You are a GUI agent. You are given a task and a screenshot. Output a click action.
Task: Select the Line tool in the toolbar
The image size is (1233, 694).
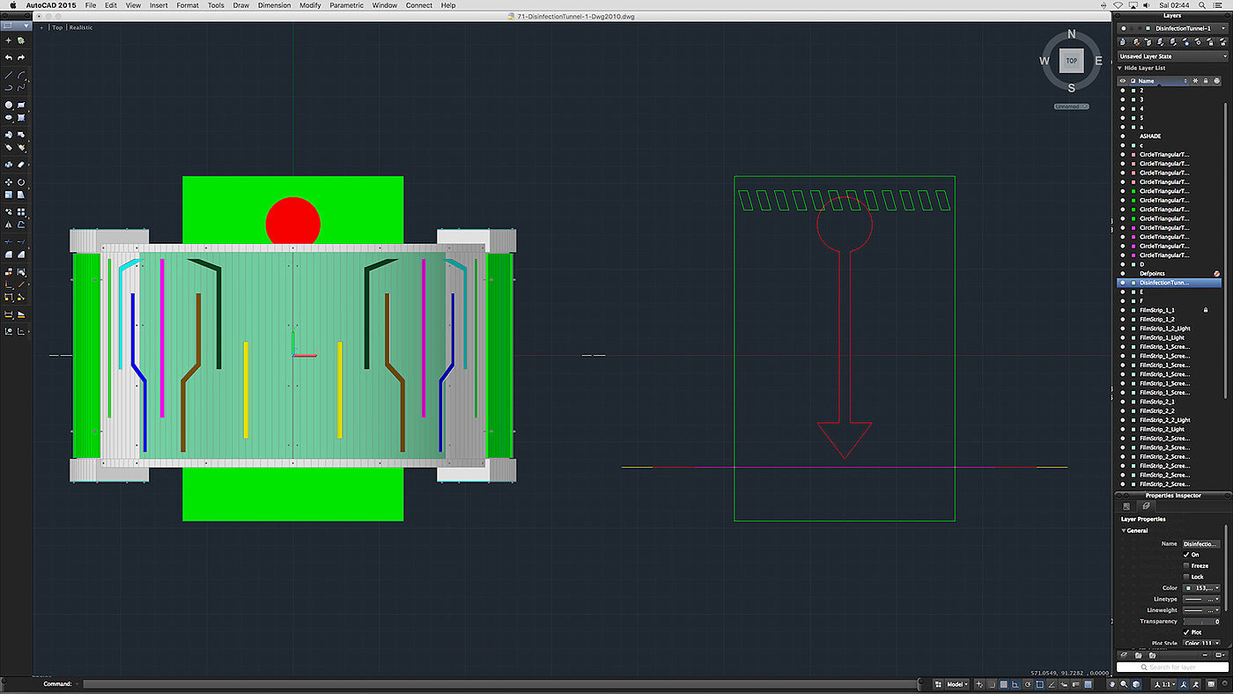(x=9, y=75)
